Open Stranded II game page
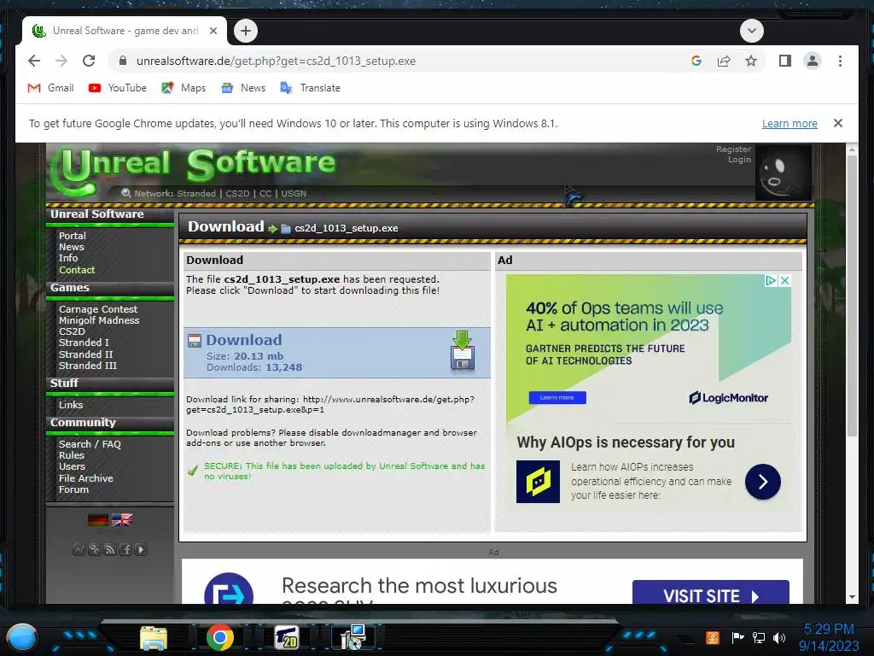 [86, 354]
